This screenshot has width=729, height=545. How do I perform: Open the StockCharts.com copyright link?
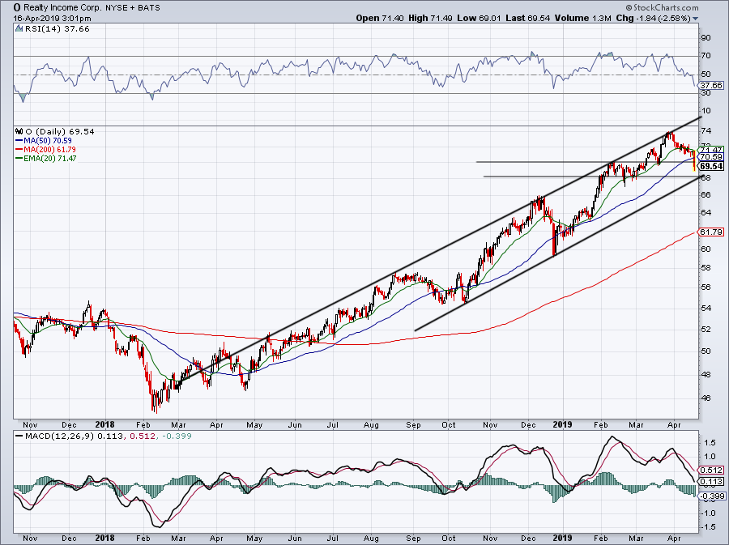coord(662,7)
